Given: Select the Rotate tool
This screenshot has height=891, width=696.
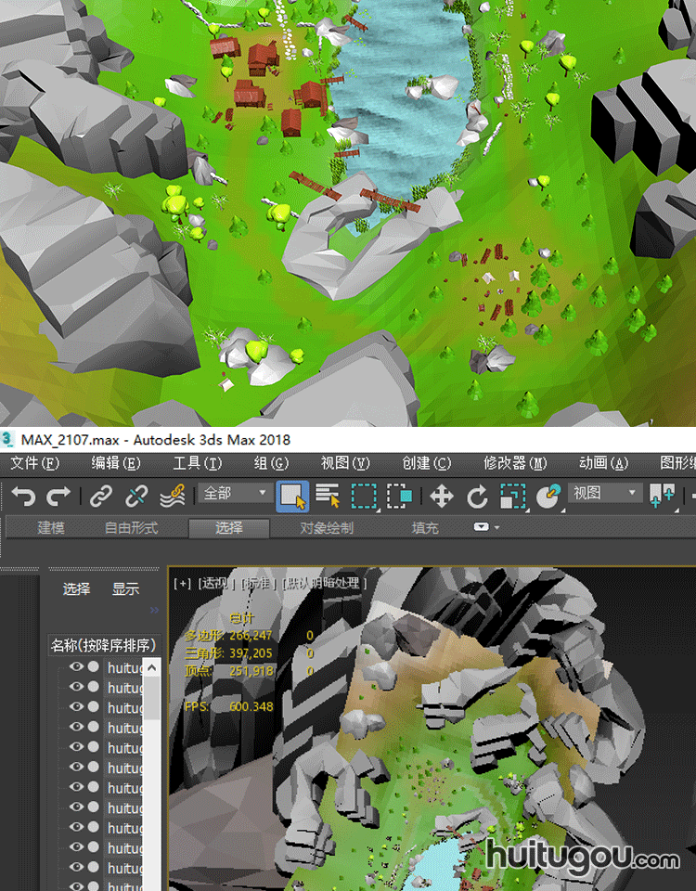Looking at the screenshot, I should (x=477, y=497).
